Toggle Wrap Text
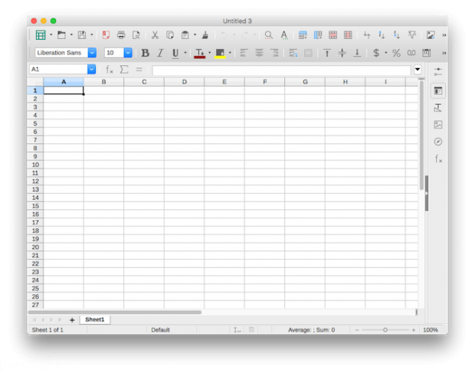Image resolution: width=475 pixels, height=373 pixels. [293, 53]
